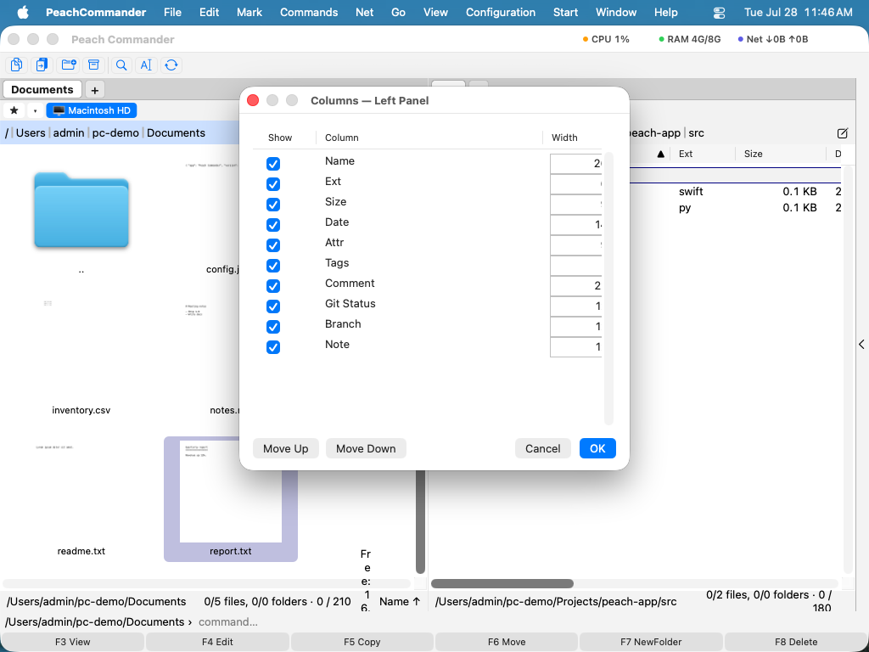Select the readme.txt file
This screenshot has width=869, height=652.
click(x=81, y=551)
